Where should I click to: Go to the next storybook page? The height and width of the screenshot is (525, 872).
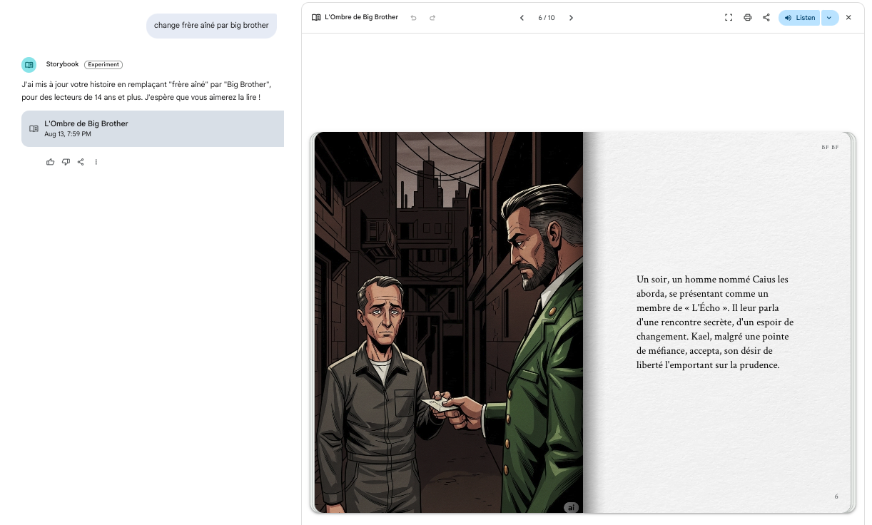571,18
